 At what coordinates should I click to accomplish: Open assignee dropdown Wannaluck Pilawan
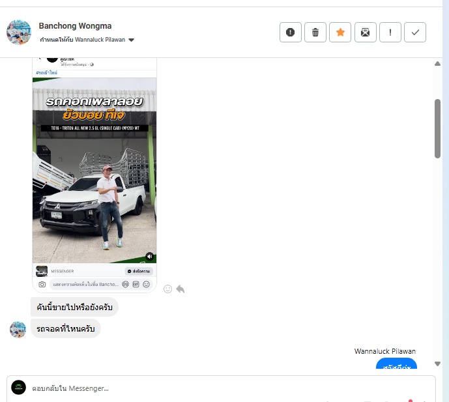point(87,40)
